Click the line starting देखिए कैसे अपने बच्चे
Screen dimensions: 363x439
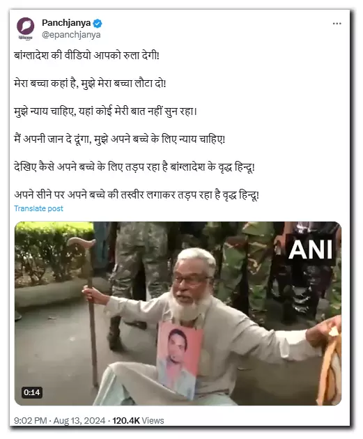[134, 167]
